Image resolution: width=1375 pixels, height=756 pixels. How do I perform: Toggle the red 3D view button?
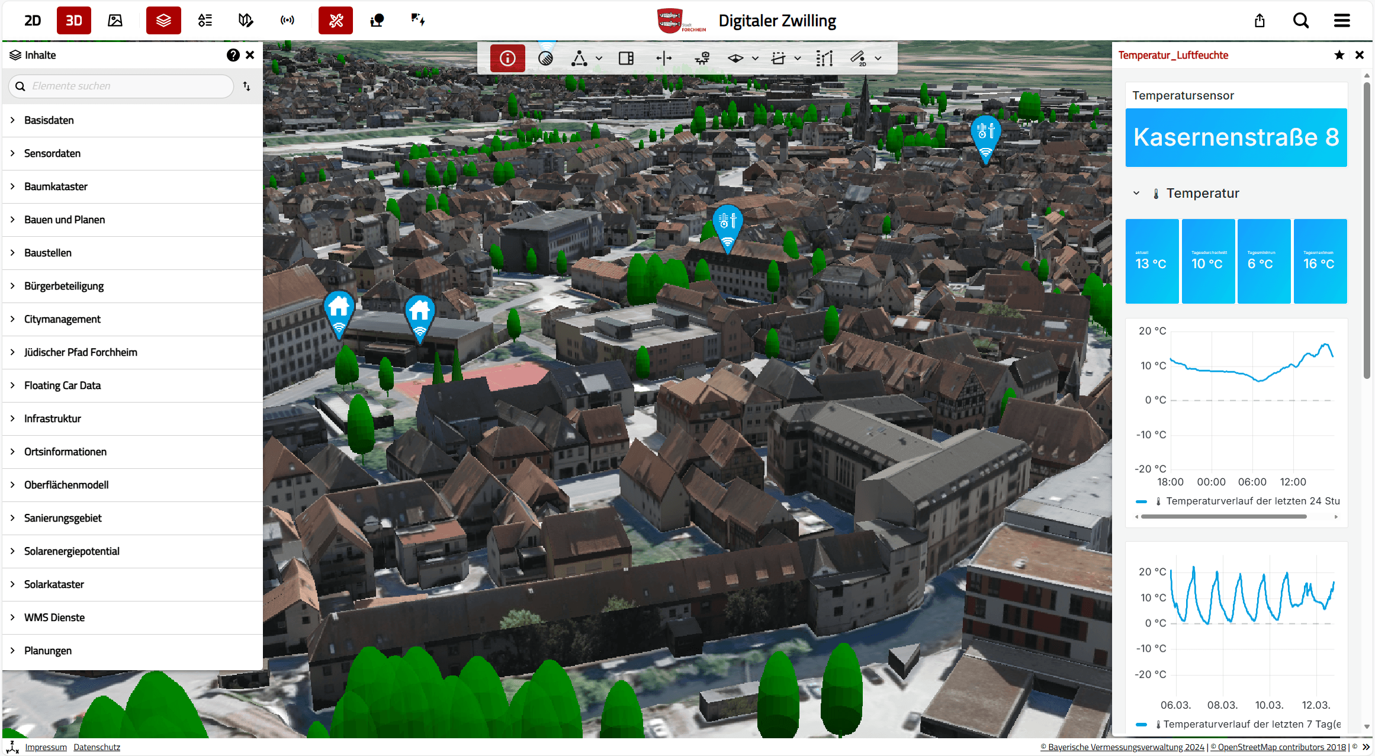(x=74, y=21)
